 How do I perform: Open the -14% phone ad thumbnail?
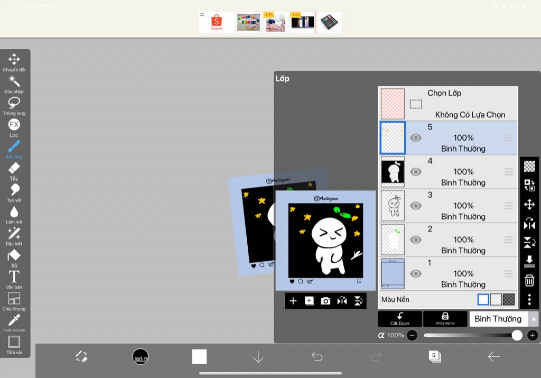[x=302, y=22]
